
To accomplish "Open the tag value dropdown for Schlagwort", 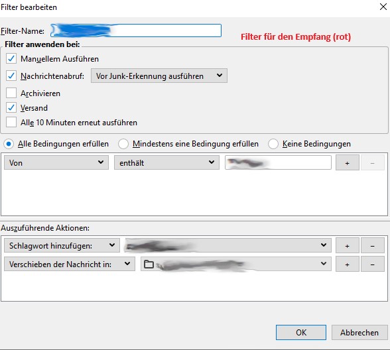I will tap(228, 245).
